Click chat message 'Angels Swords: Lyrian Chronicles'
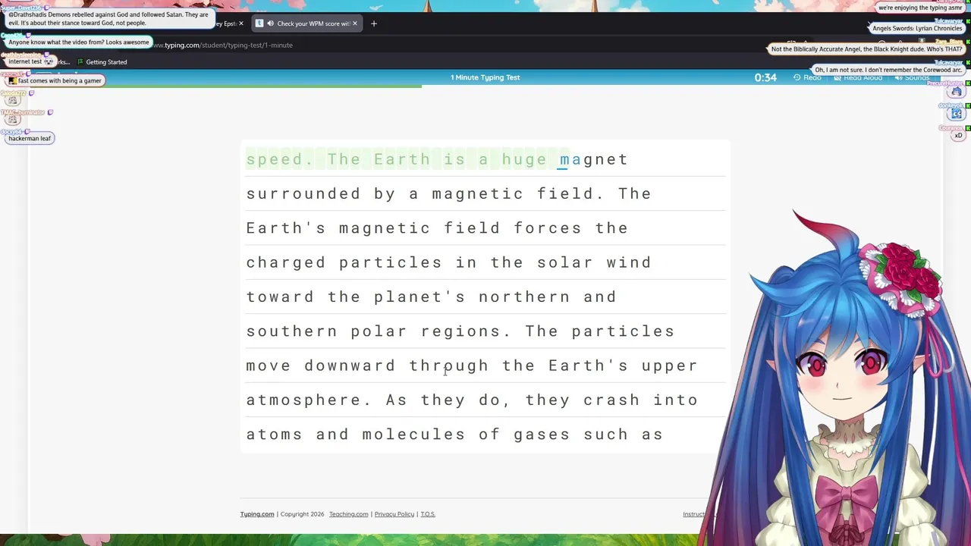Image resolution: width=971 pixels, height=546 pixels. pos(917,28)
